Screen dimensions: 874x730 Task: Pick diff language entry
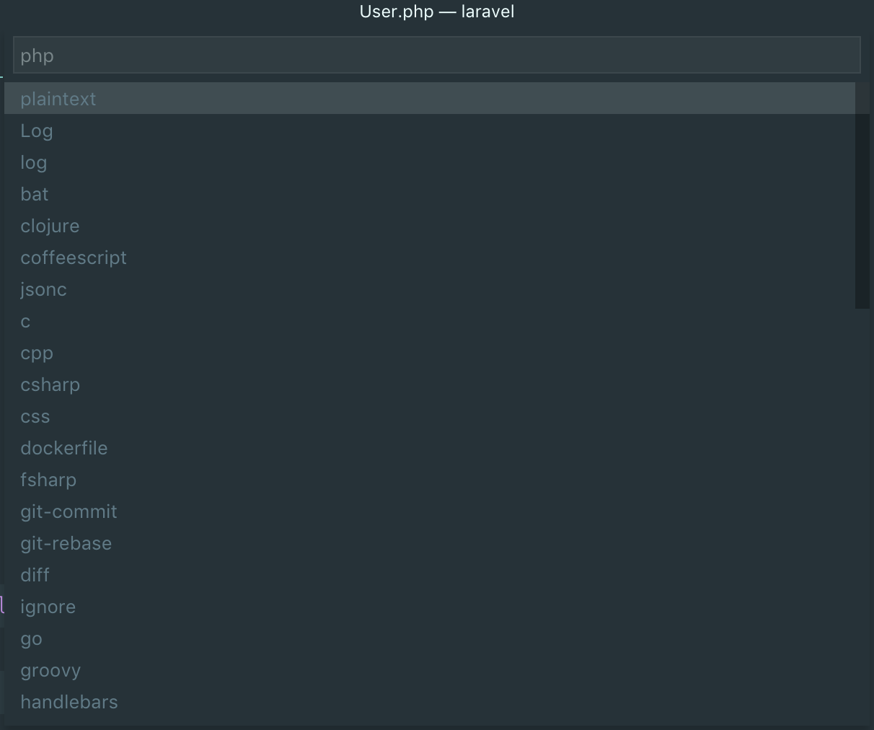35,575
